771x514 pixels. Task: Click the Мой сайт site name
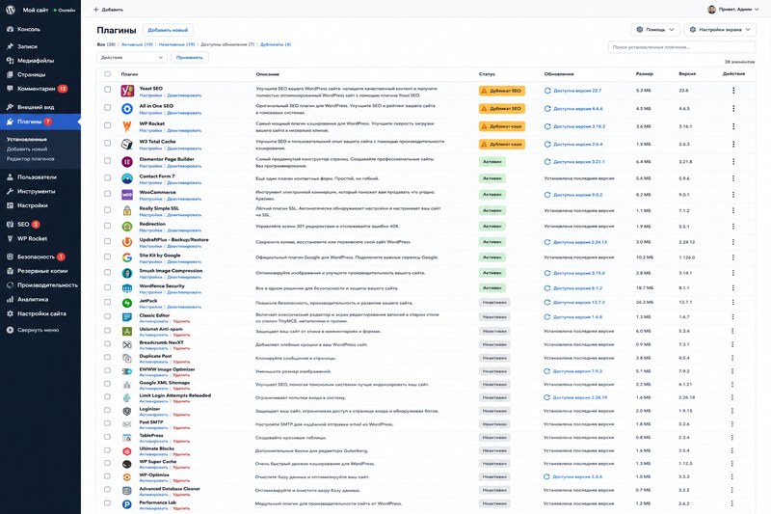coord(36,10)
